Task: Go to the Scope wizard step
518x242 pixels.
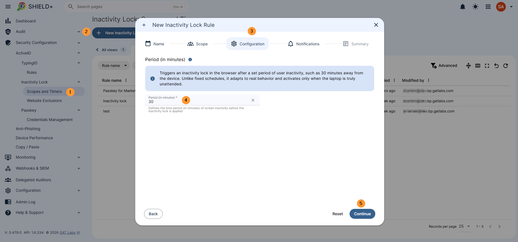Action: point(197,44)
